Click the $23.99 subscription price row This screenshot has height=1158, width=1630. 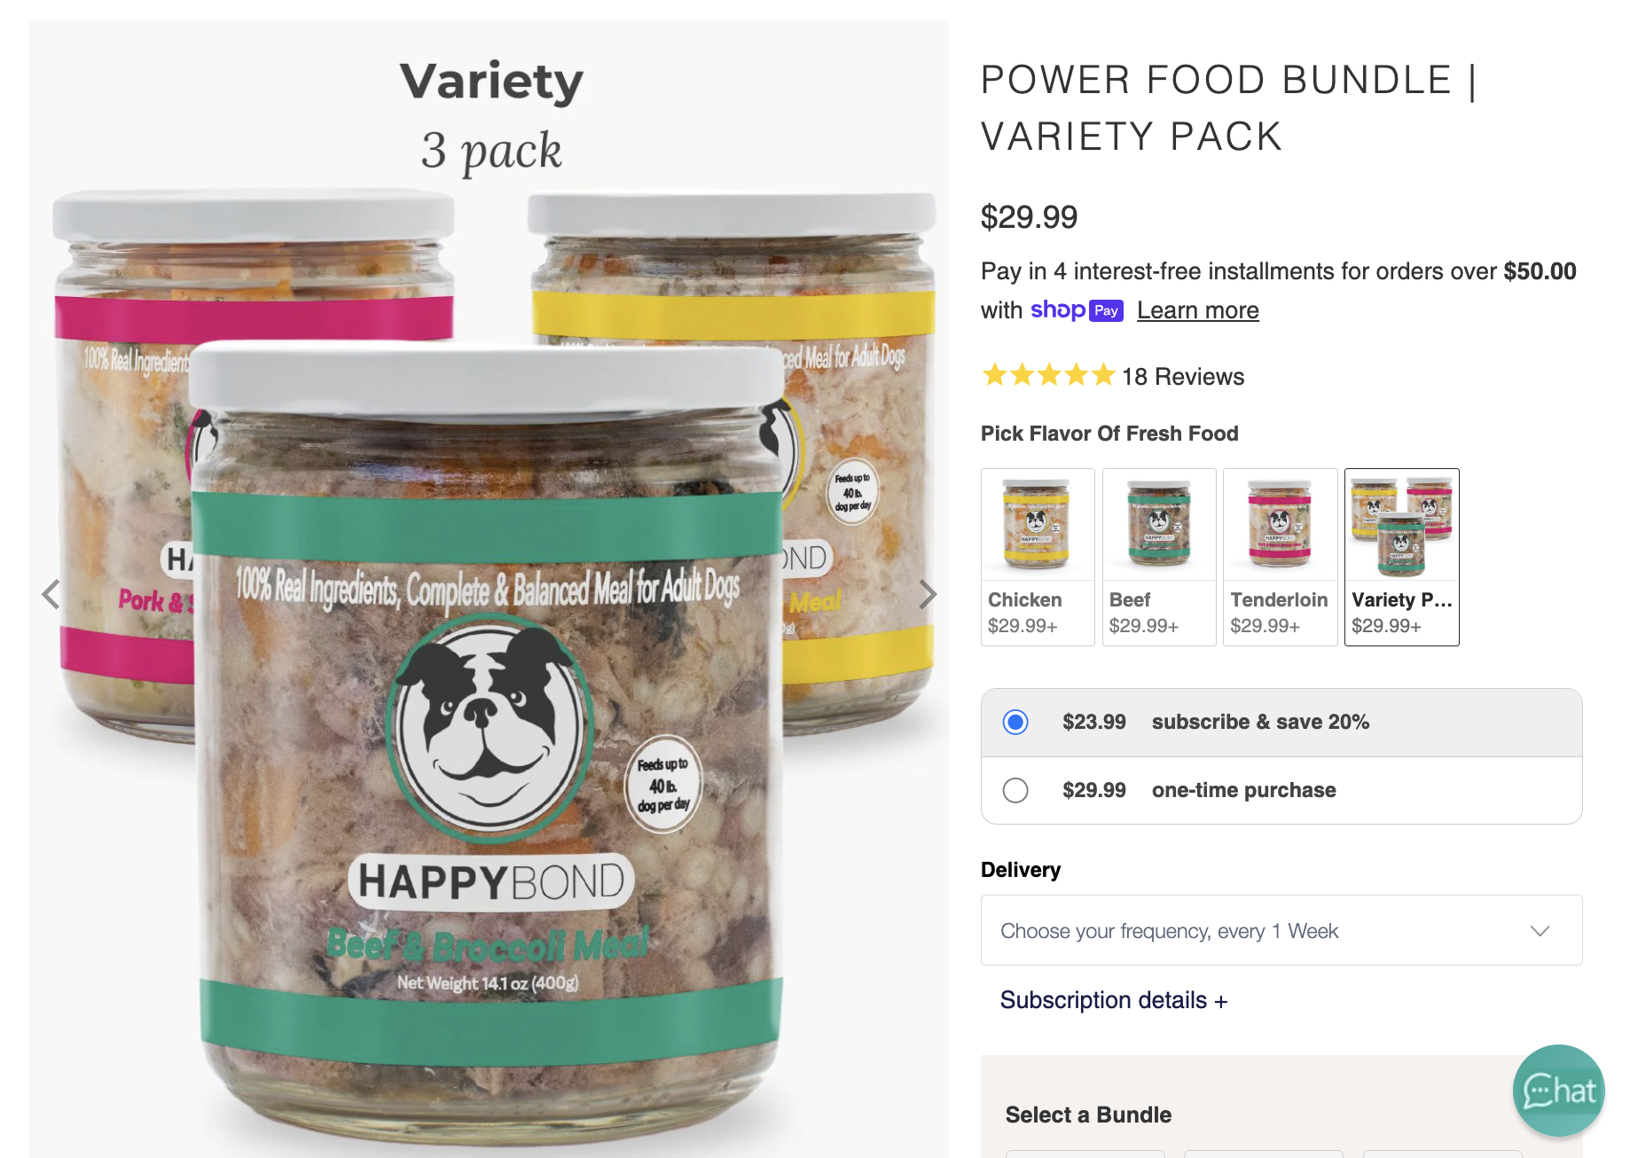(x=1281, y=722)
